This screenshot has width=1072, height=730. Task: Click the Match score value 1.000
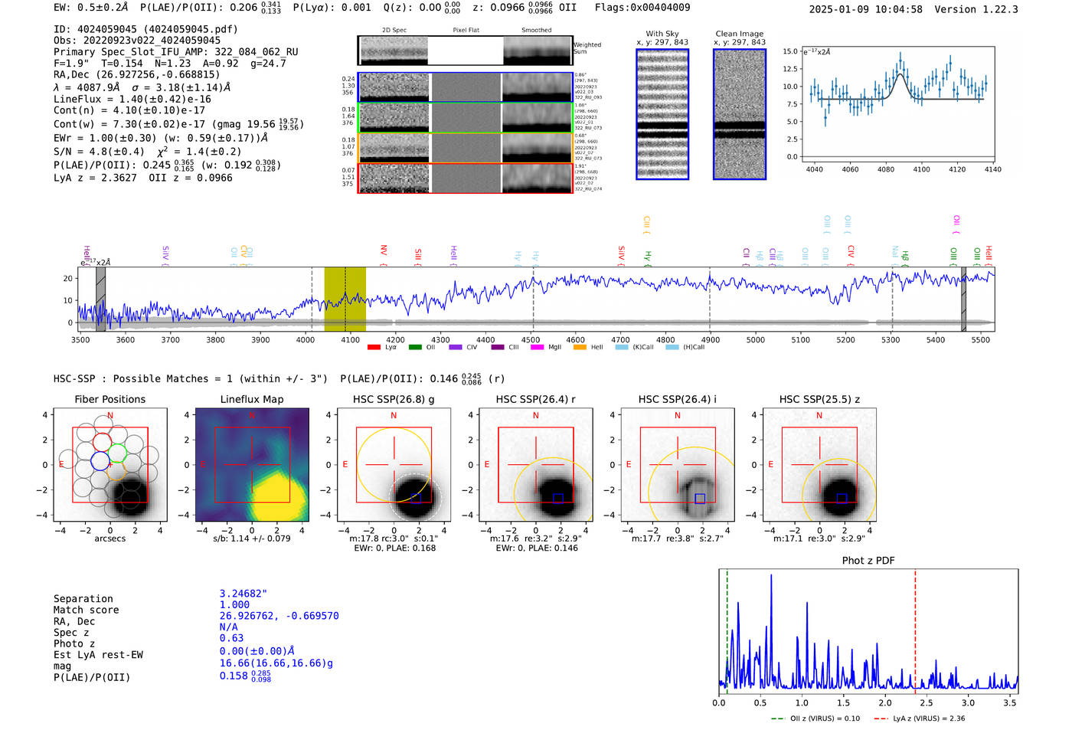234,604
